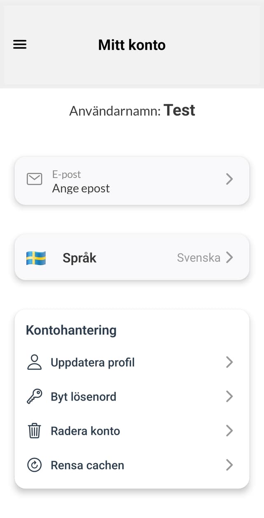Tap the trash can icon

click(x=34, y=431)
